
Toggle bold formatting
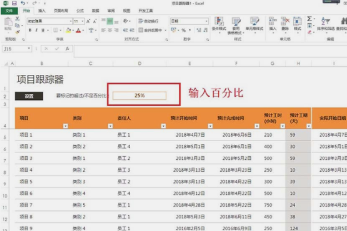tap(30, 30)
